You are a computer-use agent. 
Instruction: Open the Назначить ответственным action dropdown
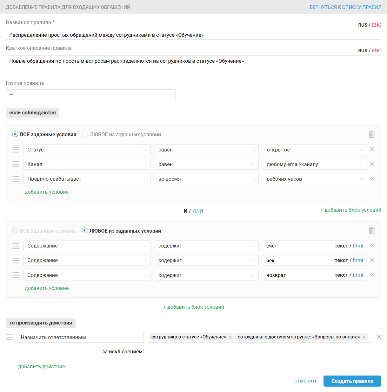pyautogui.click(x=80, y=337)
